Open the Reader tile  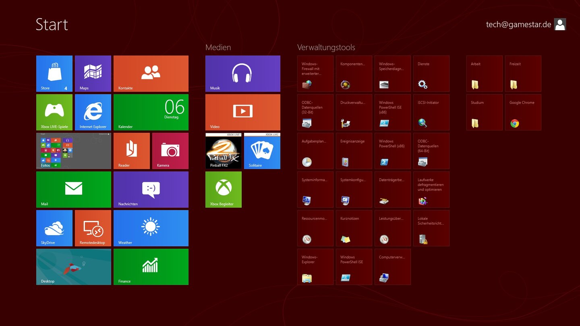132,151
